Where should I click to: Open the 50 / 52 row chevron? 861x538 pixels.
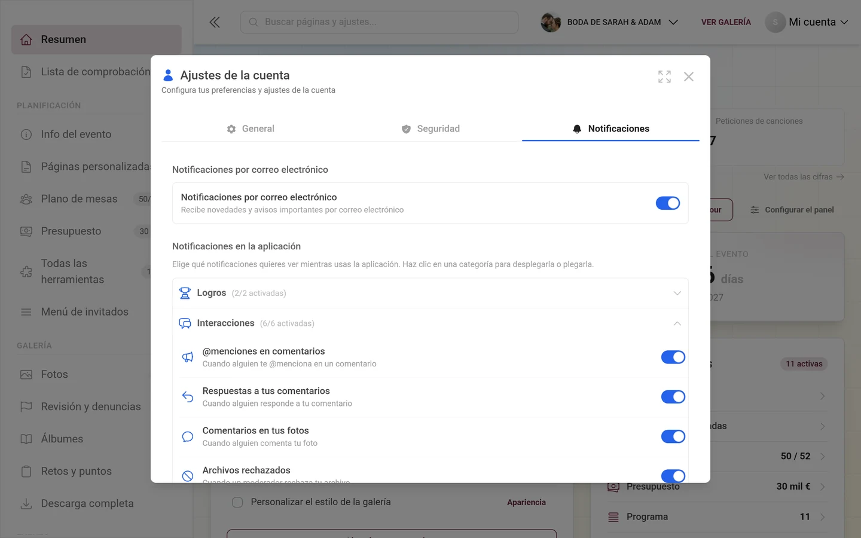823,456
